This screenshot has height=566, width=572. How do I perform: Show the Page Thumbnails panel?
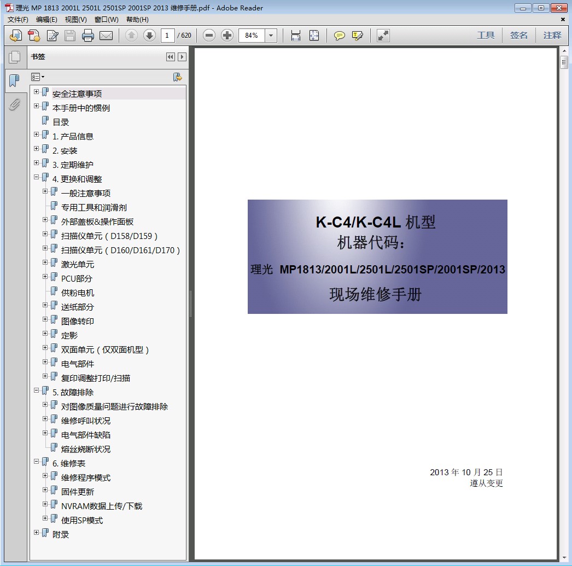pos(14,57)
